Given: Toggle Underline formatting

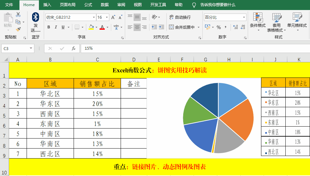Looking at the screenshot, I should pos(63,27).
